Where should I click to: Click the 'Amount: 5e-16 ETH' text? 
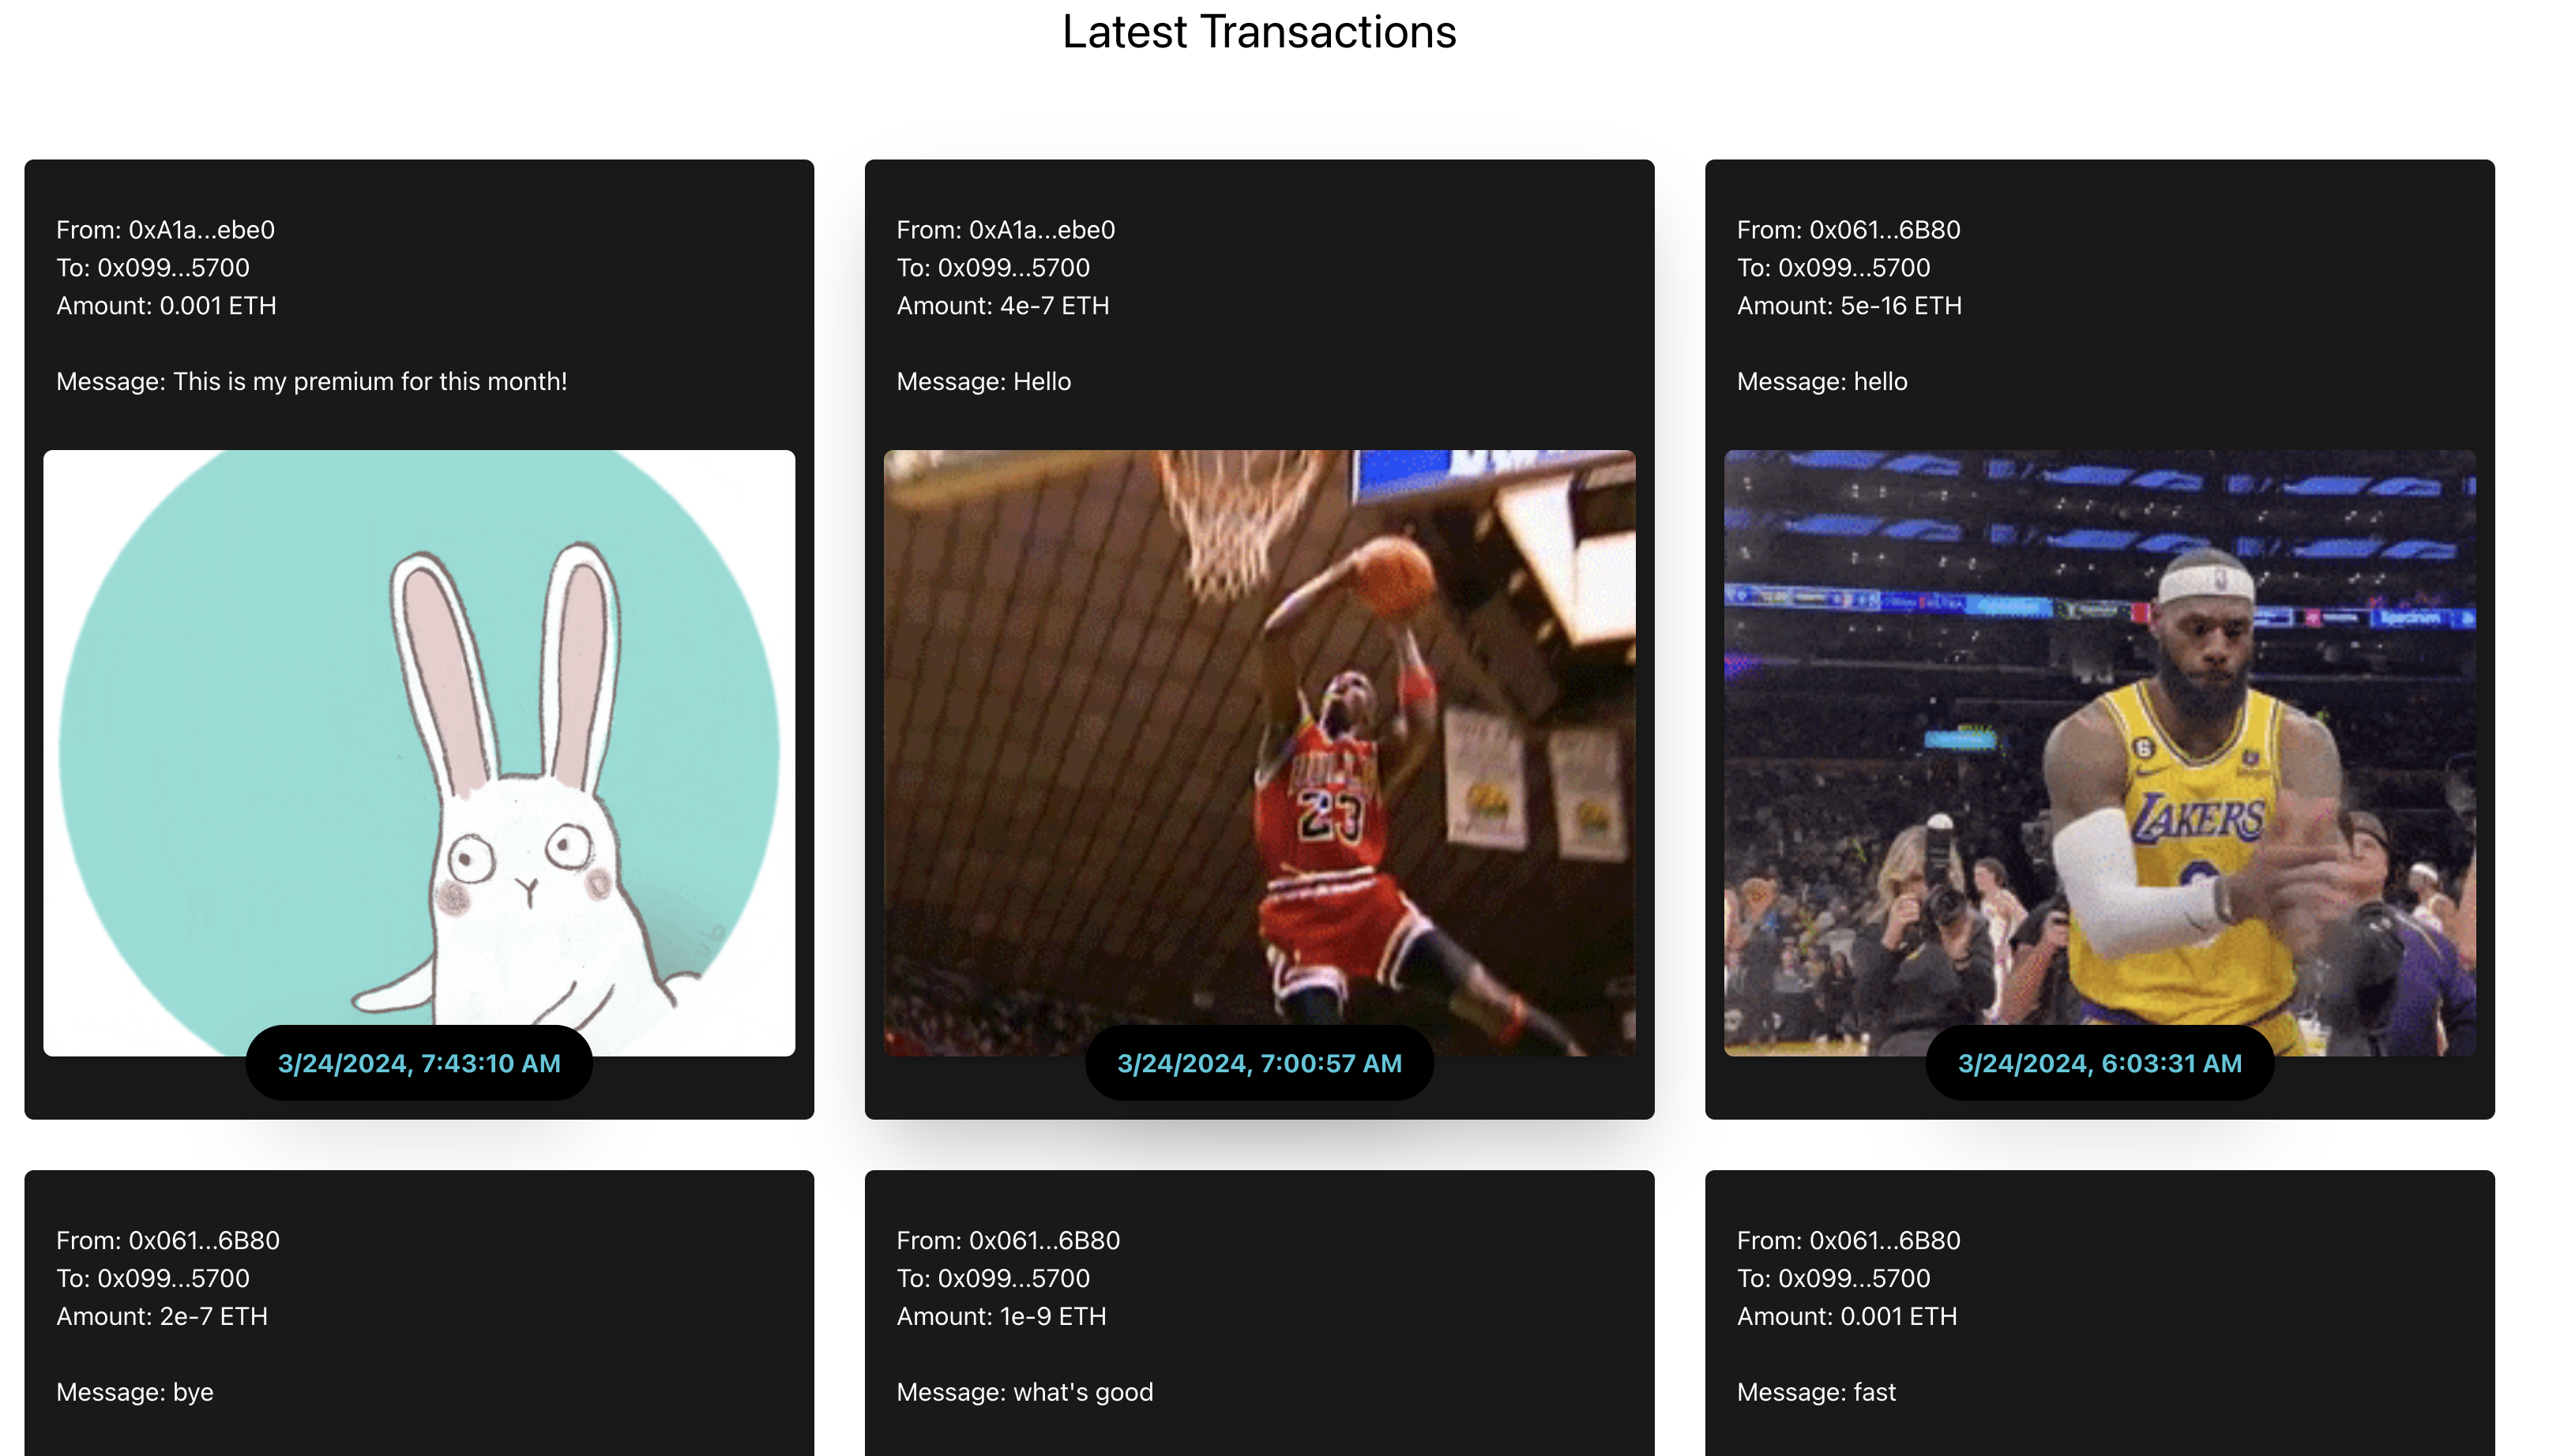(1848, 306)
